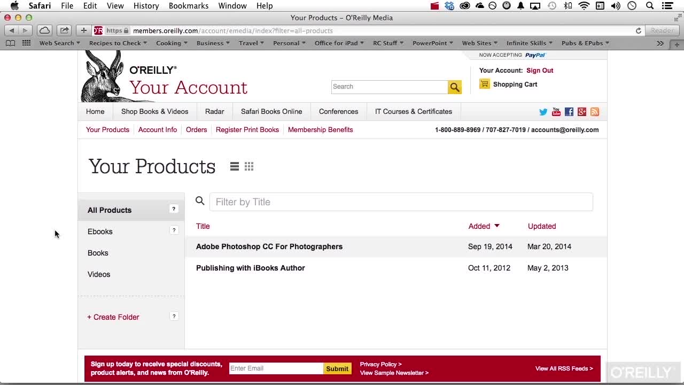Open O'Reilly YouTube channel icon
684x385 pixels.
coord(556,112)
